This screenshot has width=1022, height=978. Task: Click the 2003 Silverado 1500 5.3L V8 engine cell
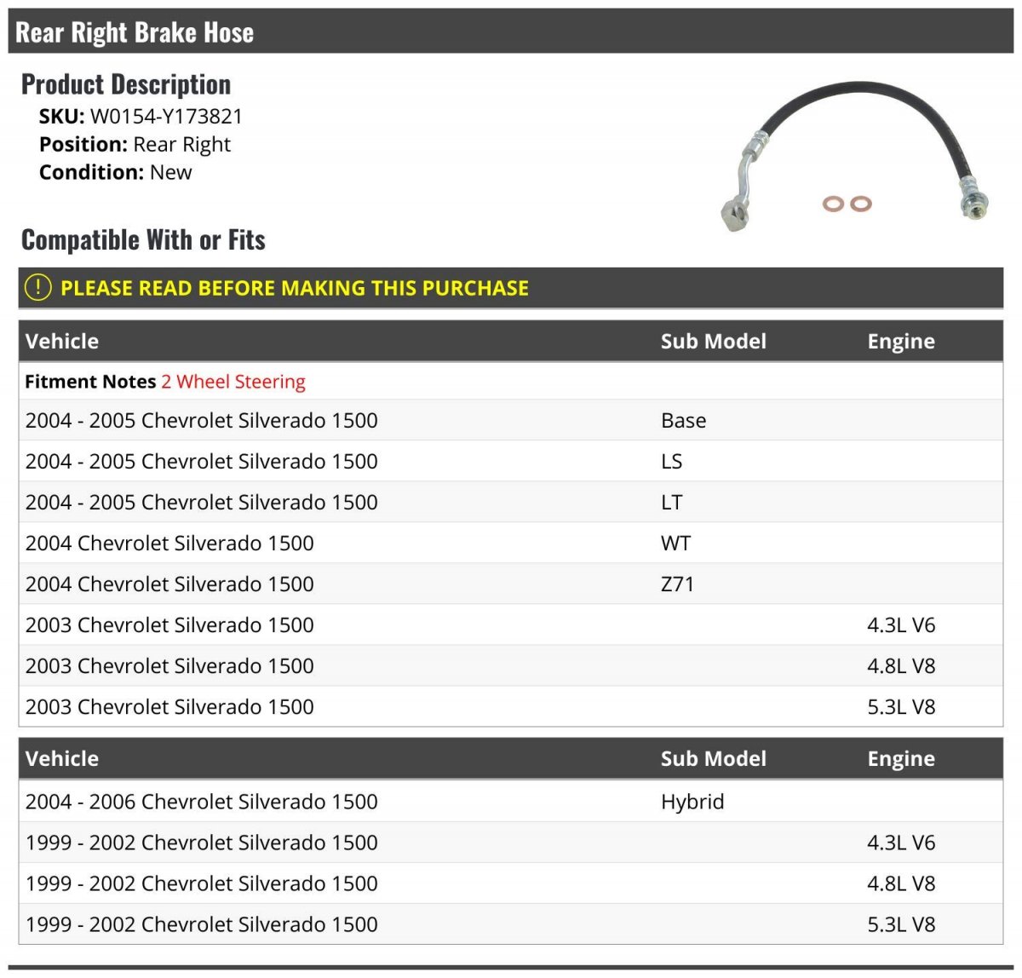pyautogui.click(x=901, y=707)
